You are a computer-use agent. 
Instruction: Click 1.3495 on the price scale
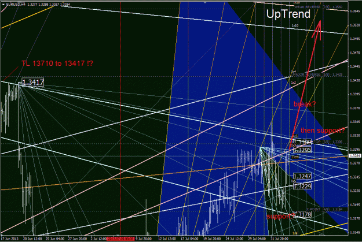(355, 39)
